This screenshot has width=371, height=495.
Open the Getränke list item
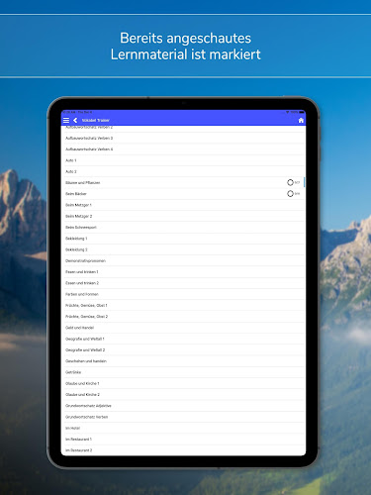(x=183, y=372)
